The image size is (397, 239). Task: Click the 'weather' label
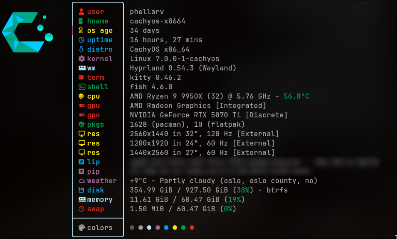click(x=102, y=181)
